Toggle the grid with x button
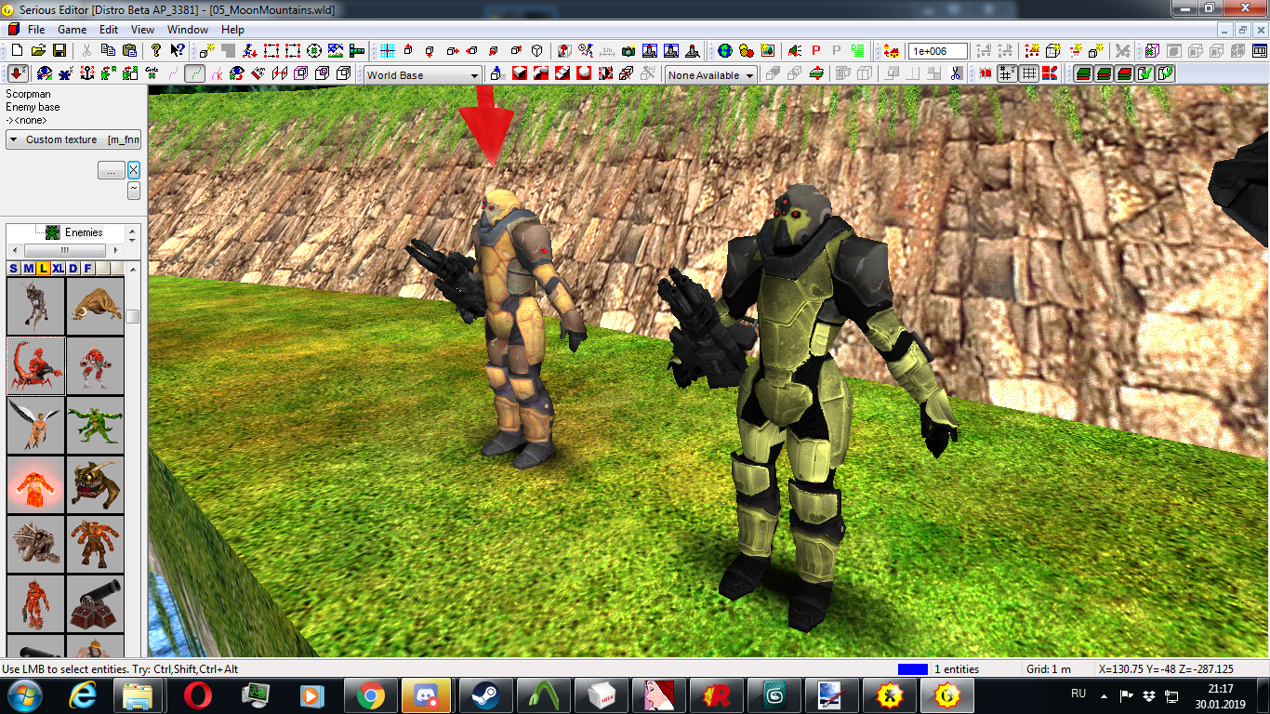Screen dimensions: 1270x714 click(x=1007, y=73)
